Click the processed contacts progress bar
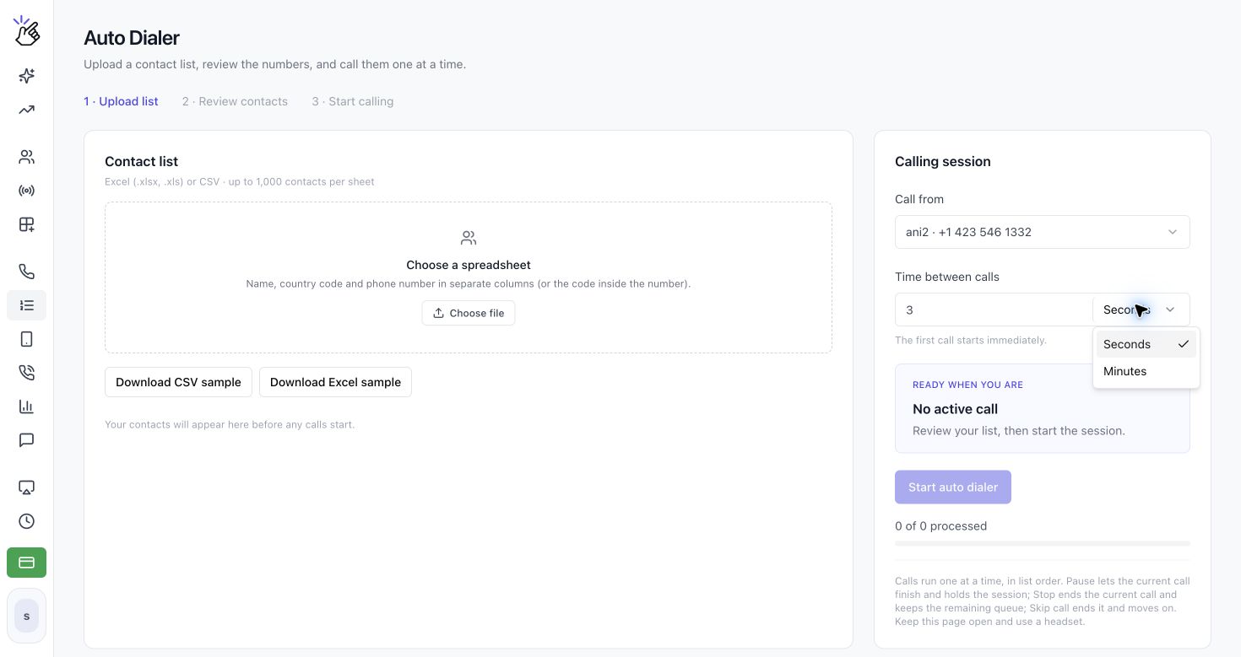Screen dimensions: 1241x657 click(1042, 543)
